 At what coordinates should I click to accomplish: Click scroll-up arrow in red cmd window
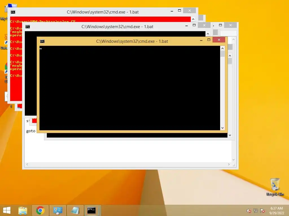tap(193, 19)
